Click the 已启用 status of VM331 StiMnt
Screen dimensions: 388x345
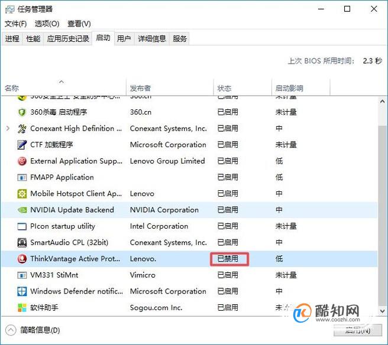228,275
